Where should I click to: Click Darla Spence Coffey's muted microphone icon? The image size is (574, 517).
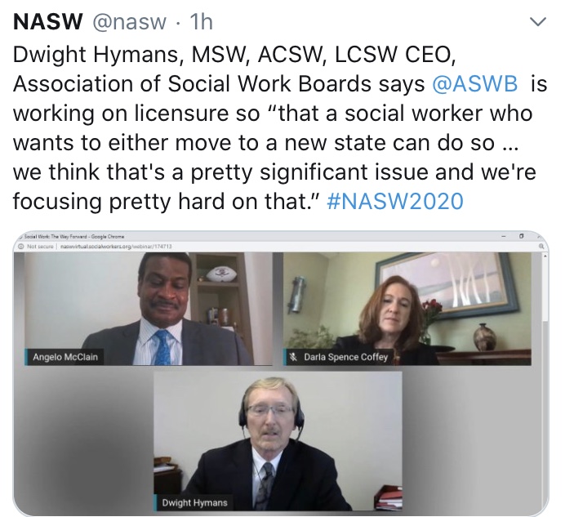coord(293,357)
